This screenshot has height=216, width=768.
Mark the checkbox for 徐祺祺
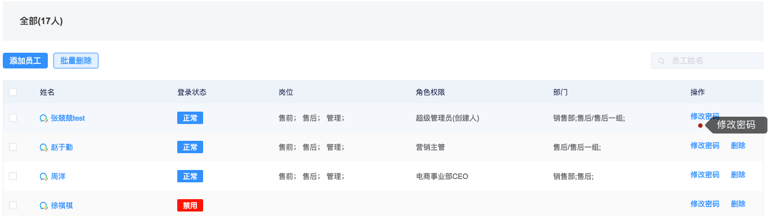(x=13, y=205)
